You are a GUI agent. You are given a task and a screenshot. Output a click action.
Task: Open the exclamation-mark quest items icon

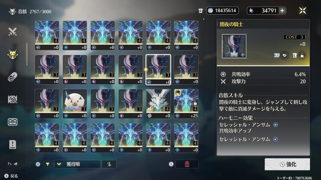click(x=13, y=144)
